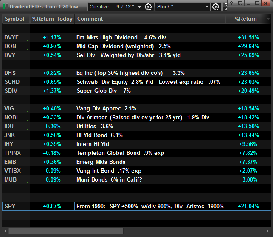273x237 pixels.
Task: Click the small green marker beside DON
Action: coord(27,49)
